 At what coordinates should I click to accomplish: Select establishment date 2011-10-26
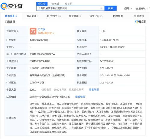[107, 68]
